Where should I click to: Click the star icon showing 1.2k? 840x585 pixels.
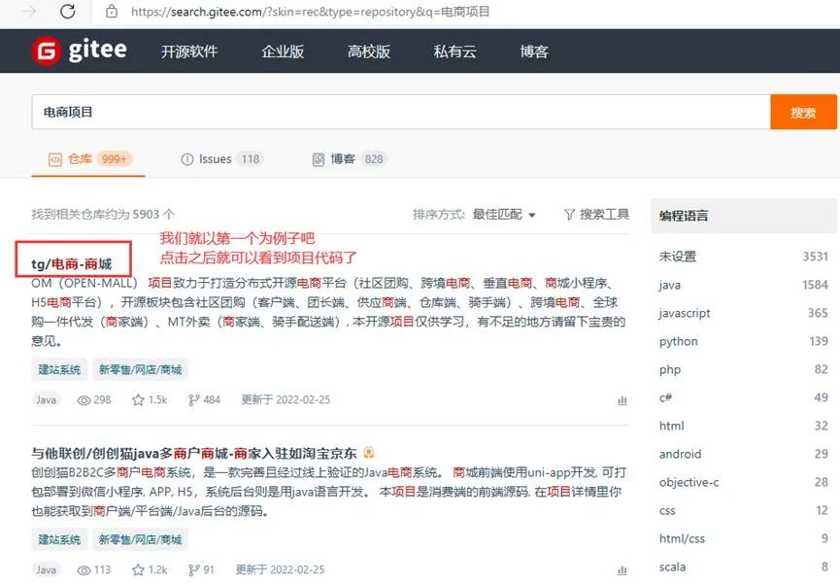[x=138, y=570]
